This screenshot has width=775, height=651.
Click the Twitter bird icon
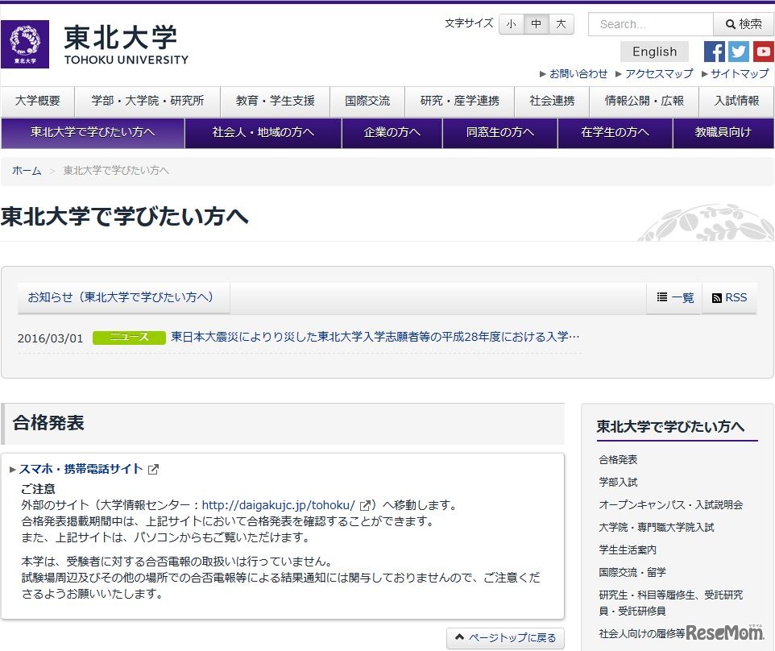click(x=739, y=52)
